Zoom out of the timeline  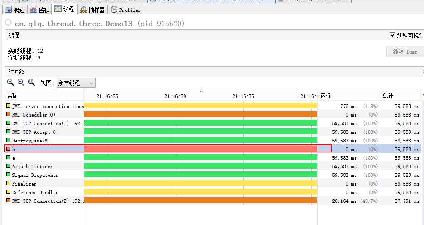tap(21, 83)
